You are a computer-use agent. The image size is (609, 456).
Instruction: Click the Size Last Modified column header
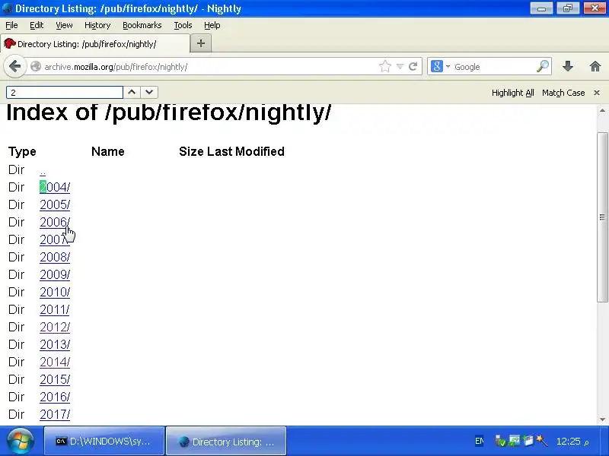(x=232, y=151)
